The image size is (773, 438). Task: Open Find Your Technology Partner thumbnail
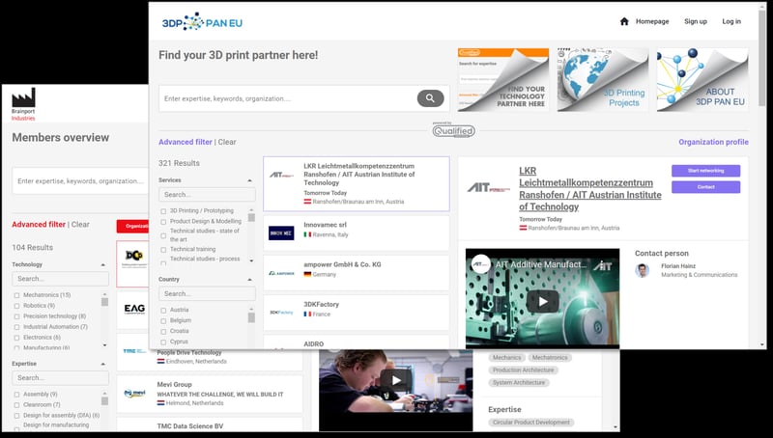pos(502,80)
